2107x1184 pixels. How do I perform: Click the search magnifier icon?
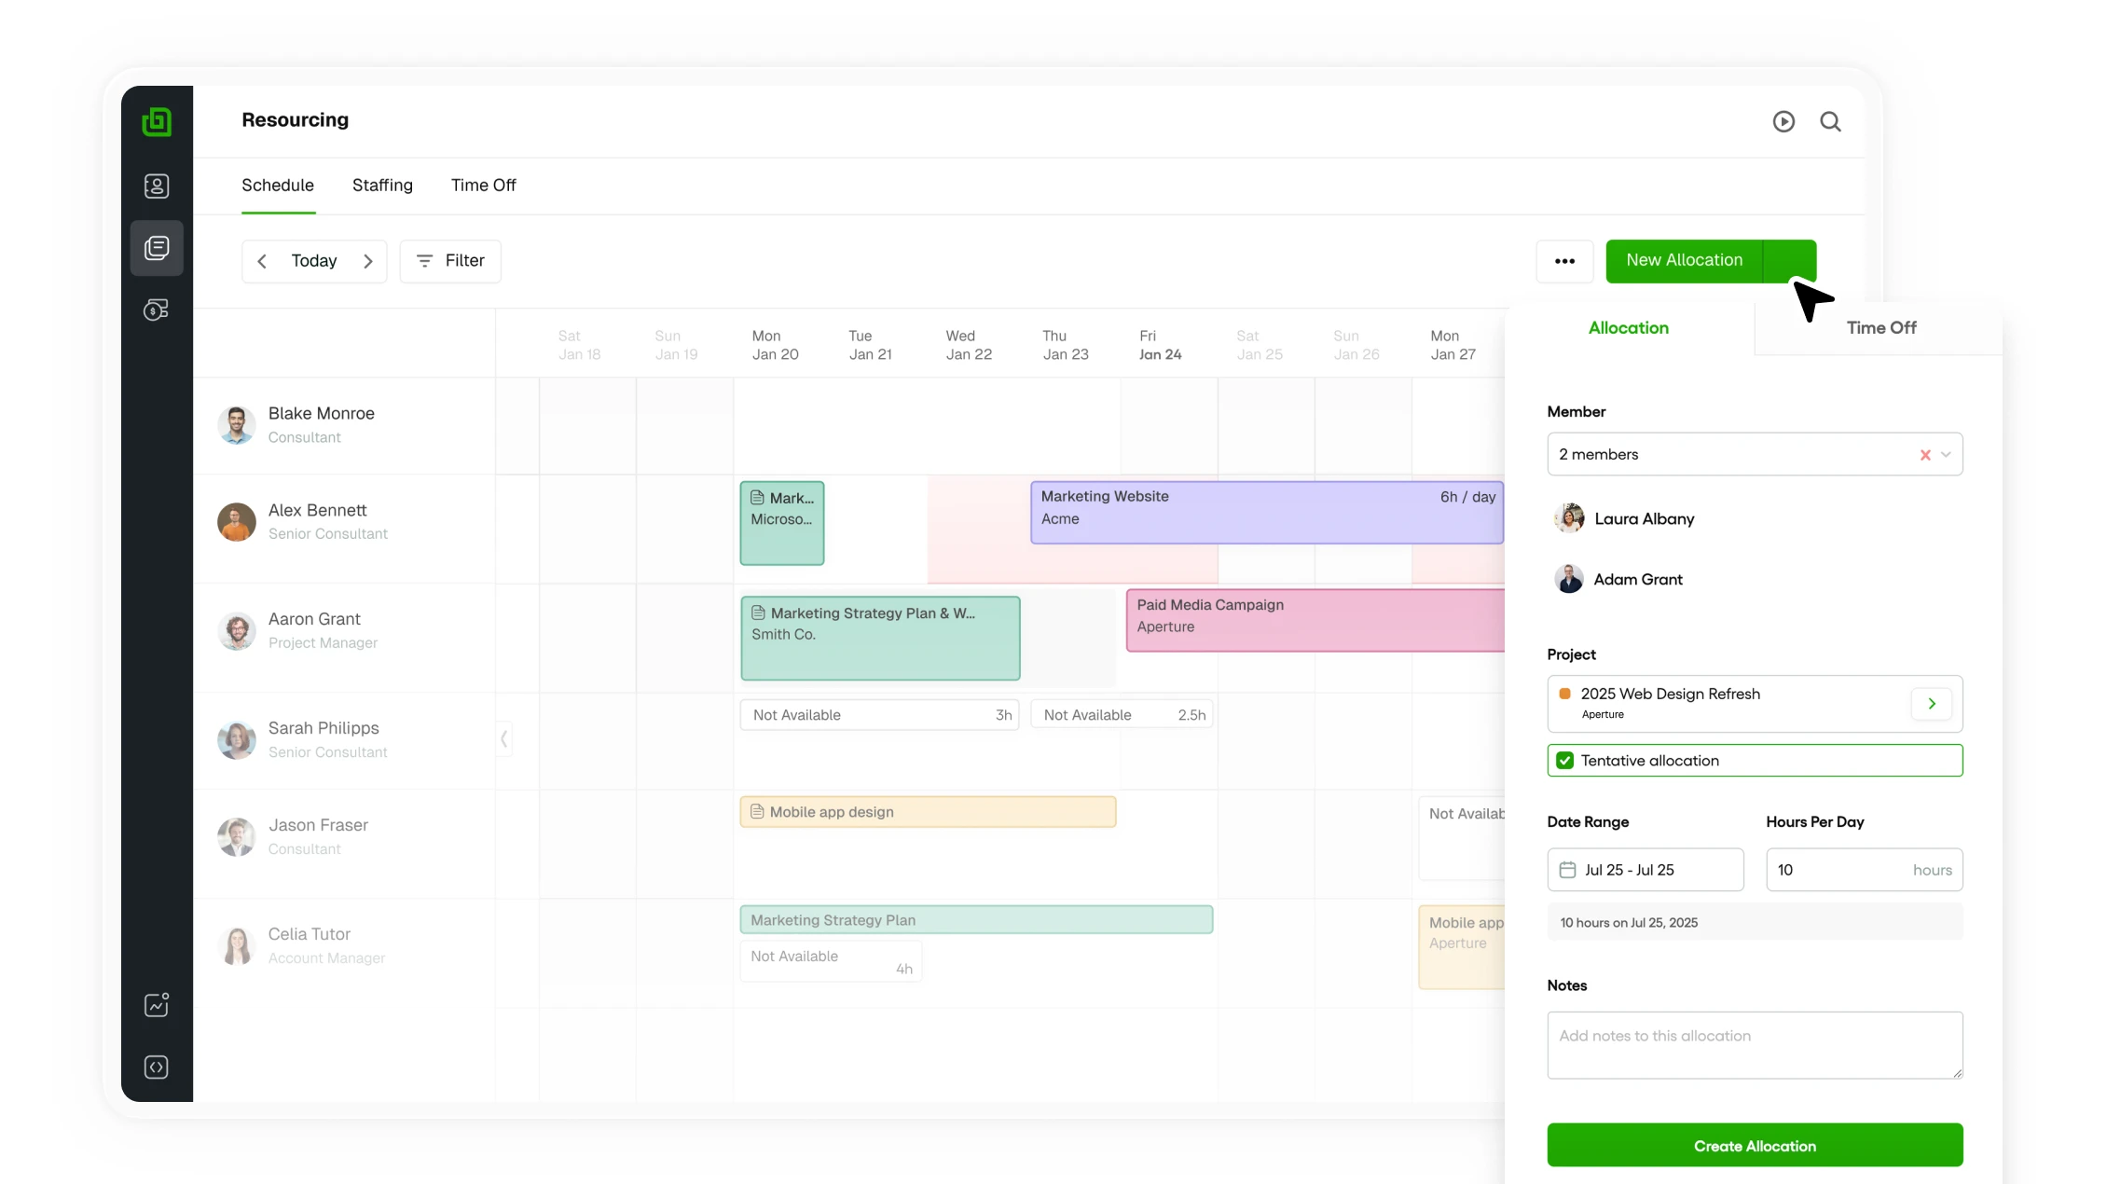pos(1830,121)
